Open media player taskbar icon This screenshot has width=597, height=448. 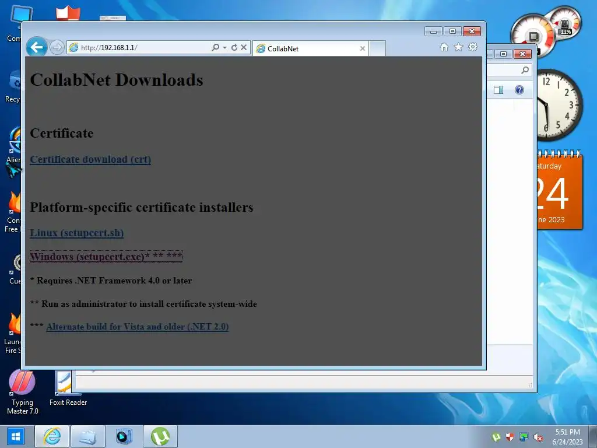124,436
